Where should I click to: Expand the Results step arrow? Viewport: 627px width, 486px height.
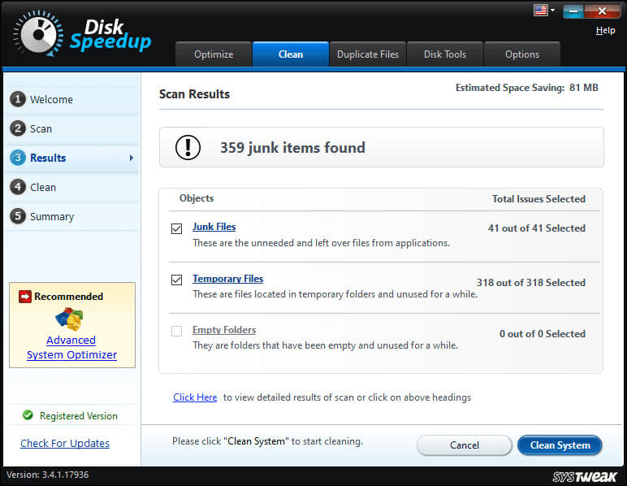(x=132, y=158)
